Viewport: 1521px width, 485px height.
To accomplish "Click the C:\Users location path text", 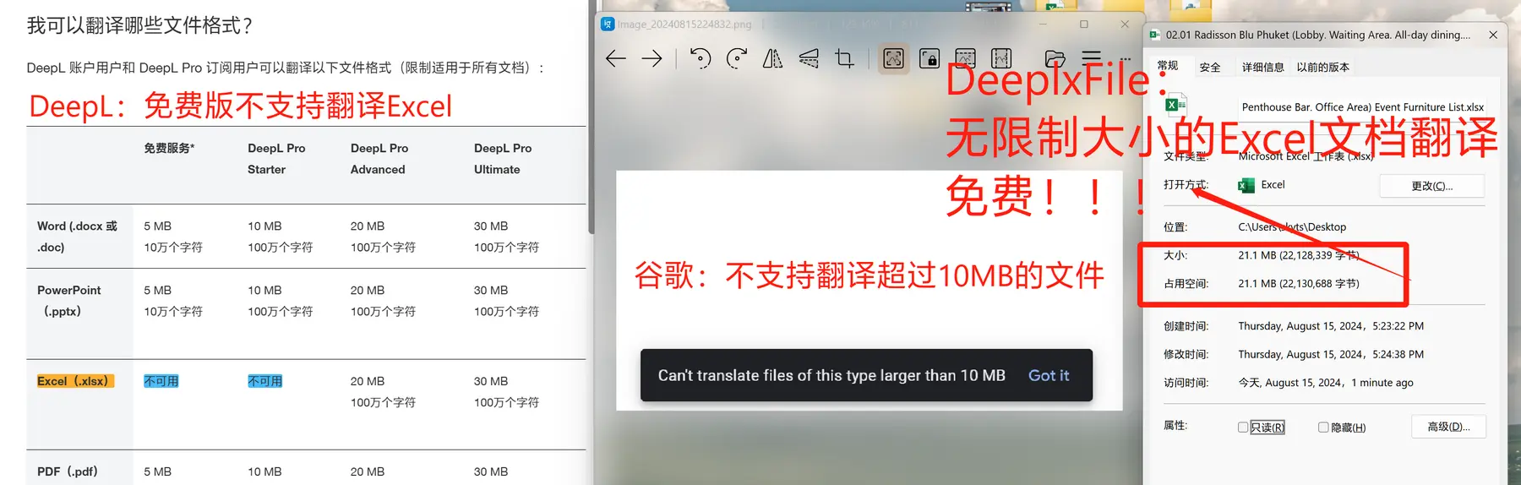I will pyautogui.click(x=1292, y=226).
